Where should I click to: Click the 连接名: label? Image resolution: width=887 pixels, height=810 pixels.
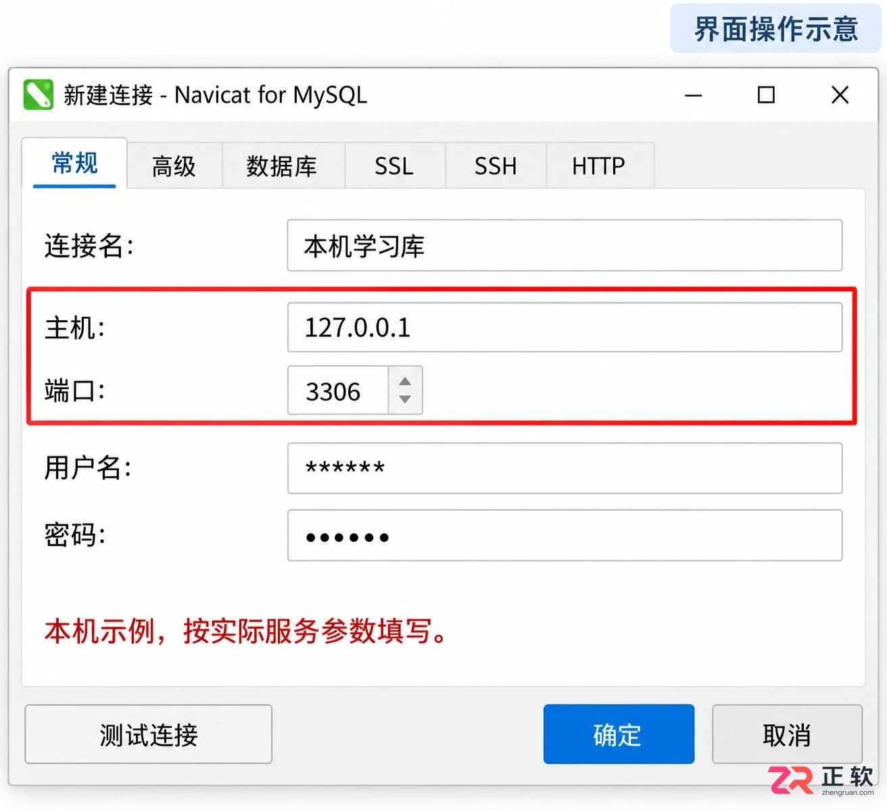click(x=89, y=245)
